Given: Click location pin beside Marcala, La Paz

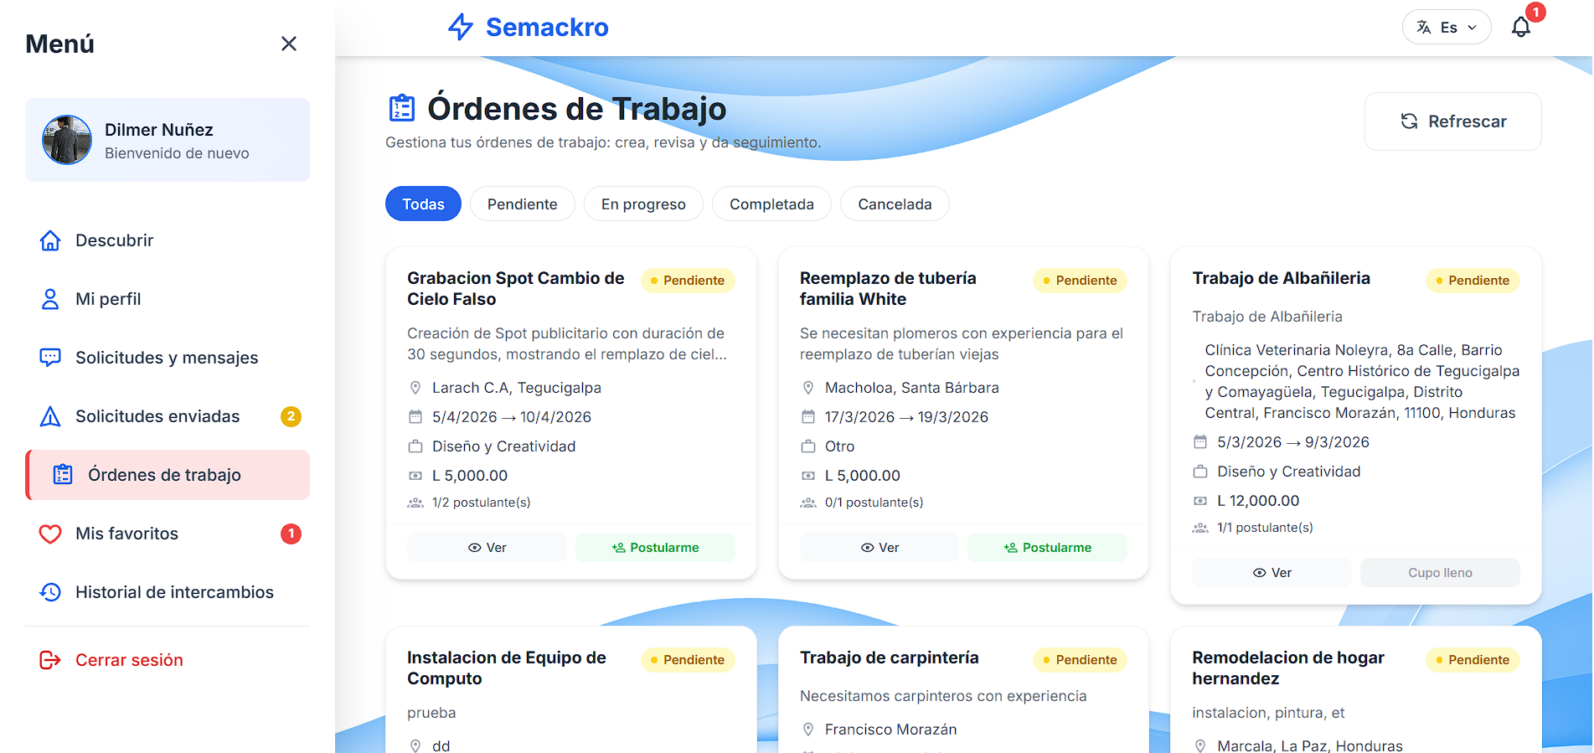Looking at the screenshot, I should tap(1200, 745).
